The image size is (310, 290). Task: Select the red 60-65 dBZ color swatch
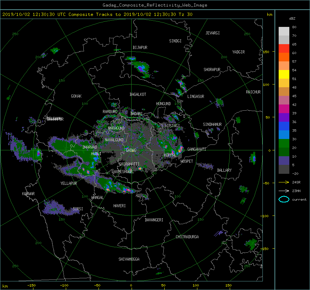(284, 48)
